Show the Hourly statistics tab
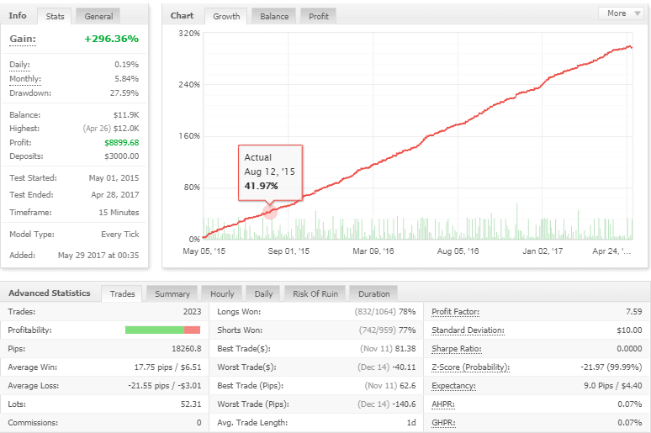The width and height of the screenshot is (651, 433). (x=222, y=293)
